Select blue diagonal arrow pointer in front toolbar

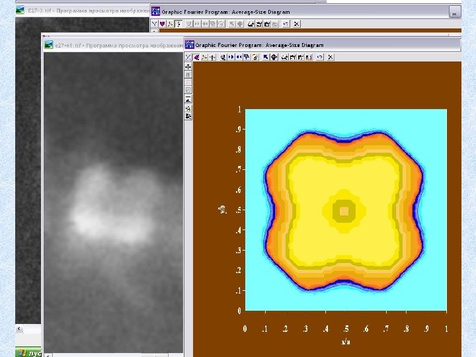point(266,57)
